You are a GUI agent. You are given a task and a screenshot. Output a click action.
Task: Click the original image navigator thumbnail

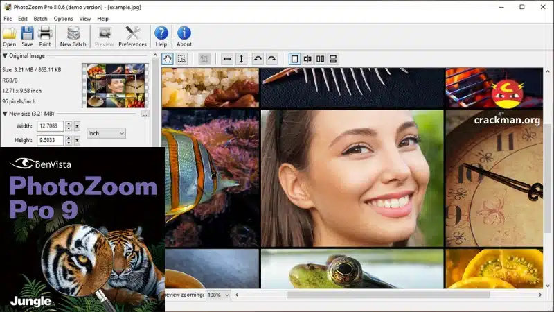[115, 85]
